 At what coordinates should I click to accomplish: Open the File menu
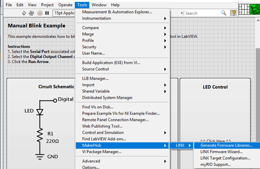click(9, 5)
